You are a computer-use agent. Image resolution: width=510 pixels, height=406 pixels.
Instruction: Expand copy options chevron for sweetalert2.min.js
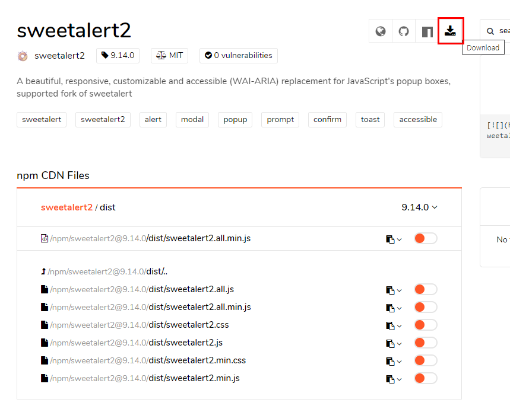pos(400,379)
